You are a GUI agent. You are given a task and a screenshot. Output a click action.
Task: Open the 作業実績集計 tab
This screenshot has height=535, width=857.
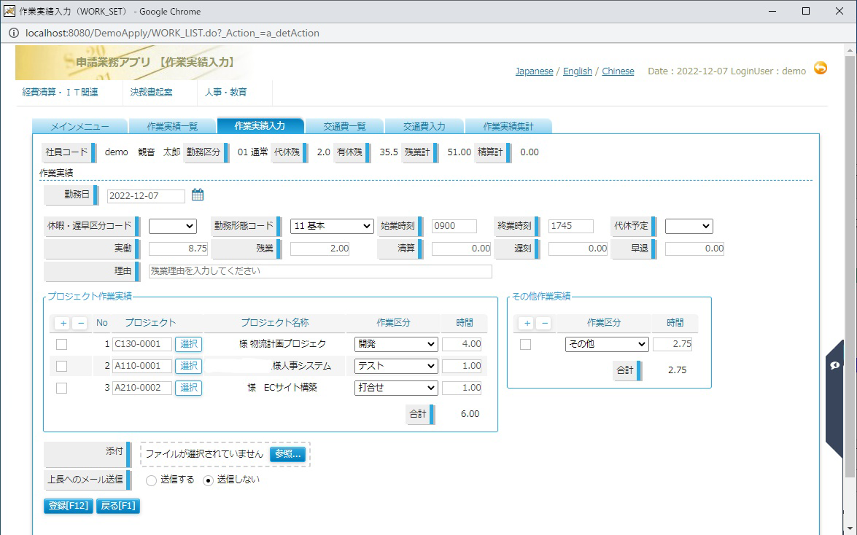(508, 126)
